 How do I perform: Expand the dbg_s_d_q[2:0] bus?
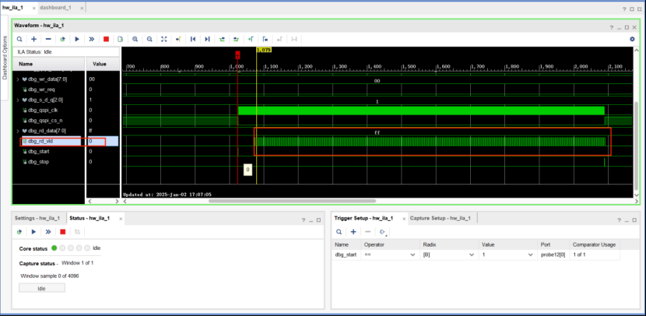(18, 100)
